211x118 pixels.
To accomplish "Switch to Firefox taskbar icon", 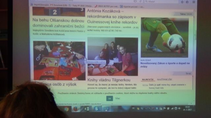I will coord(75,108).
